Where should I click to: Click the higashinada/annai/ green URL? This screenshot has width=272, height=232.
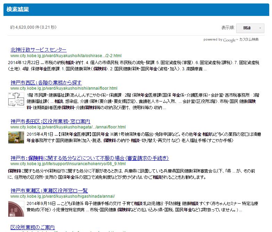coord(60,196)
